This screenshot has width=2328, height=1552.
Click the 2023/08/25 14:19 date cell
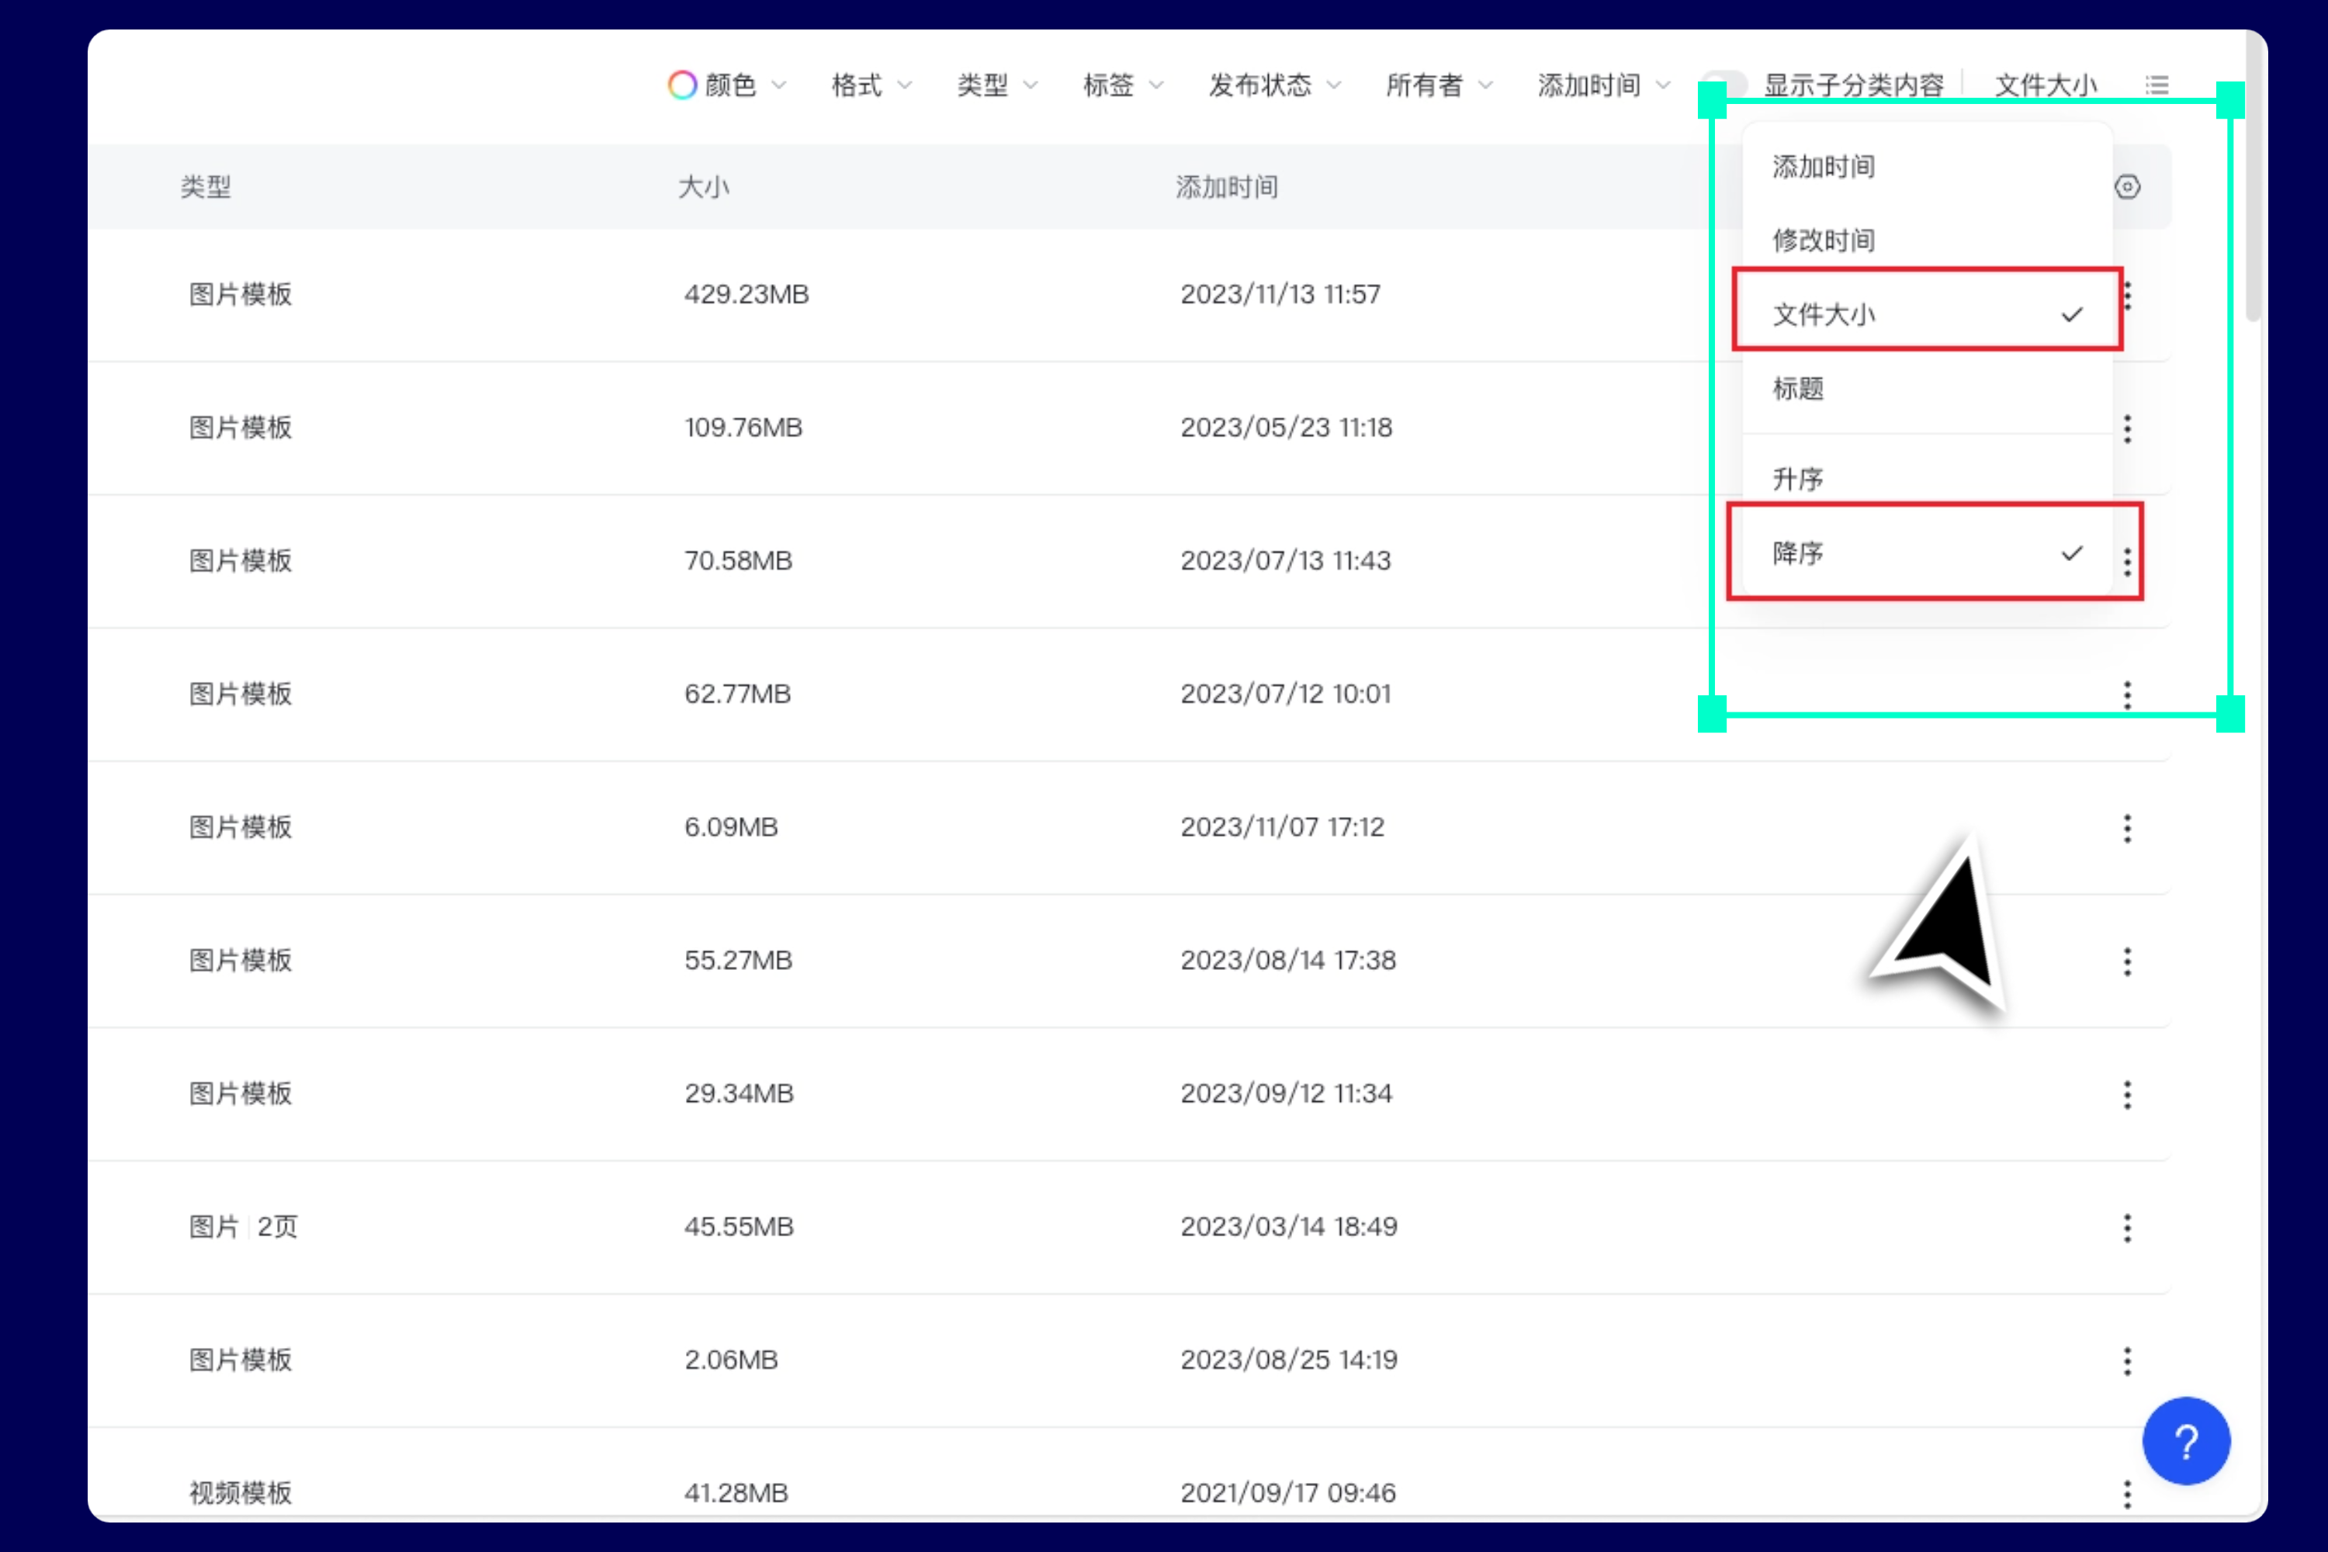(1287, 1360)
